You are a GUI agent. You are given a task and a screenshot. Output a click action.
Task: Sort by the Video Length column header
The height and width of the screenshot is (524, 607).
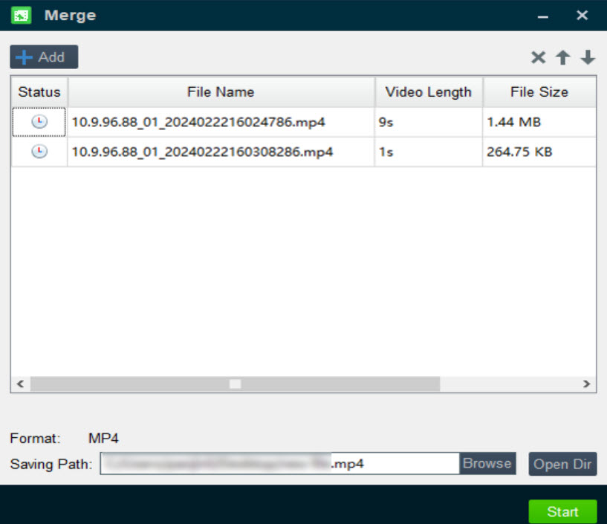(x=428, y=92)
